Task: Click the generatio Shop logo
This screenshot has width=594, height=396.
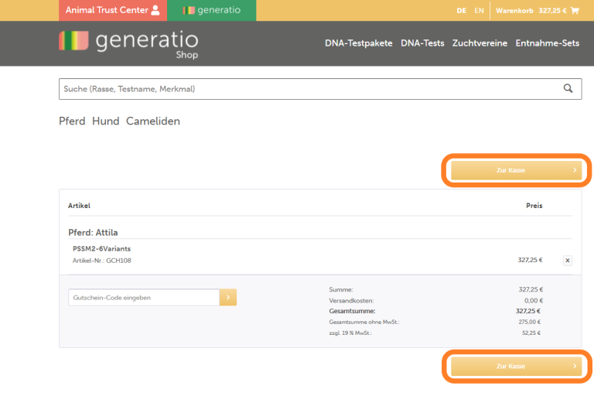Action: click(129, 44)
